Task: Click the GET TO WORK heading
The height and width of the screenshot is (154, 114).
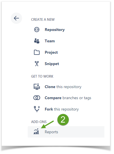Action: tap(42, 76)
